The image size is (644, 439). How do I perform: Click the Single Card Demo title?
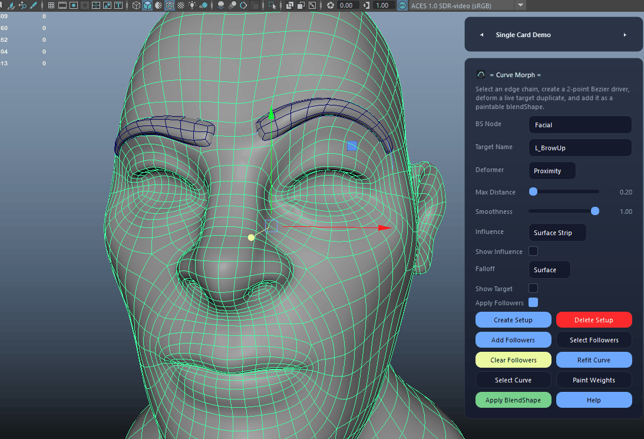pyautogui.click(x=523, y=35)
